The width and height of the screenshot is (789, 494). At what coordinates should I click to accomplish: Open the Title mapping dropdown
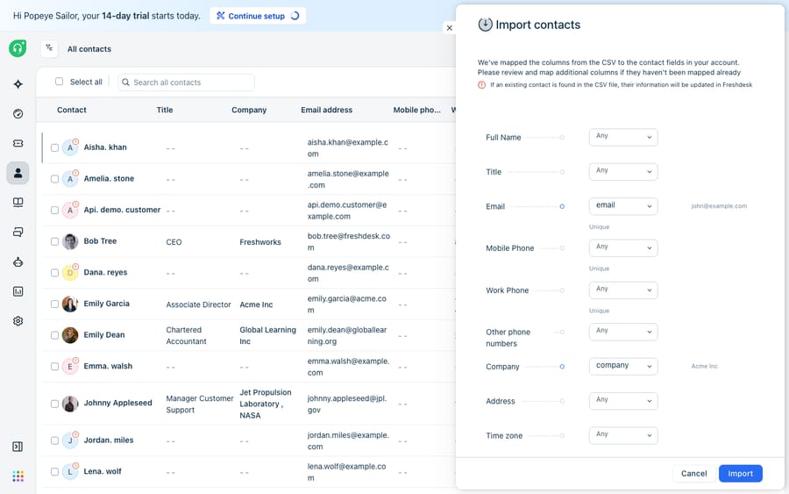(x=623, y=172)
